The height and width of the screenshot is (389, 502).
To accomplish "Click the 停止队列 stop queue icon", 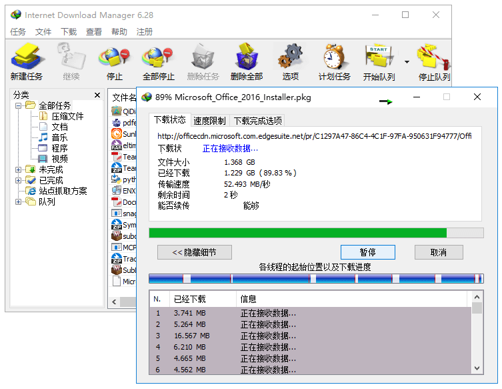I will [434, 56].
